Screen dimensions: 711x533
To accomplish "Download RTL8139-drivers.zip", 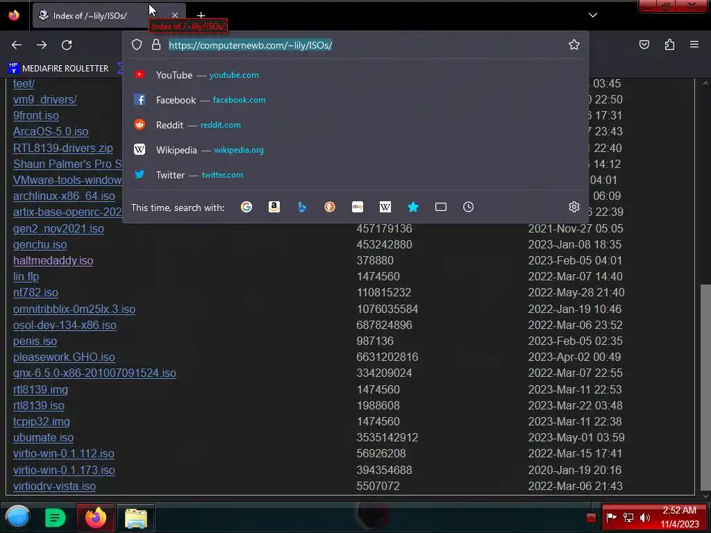I will point(63,149).
